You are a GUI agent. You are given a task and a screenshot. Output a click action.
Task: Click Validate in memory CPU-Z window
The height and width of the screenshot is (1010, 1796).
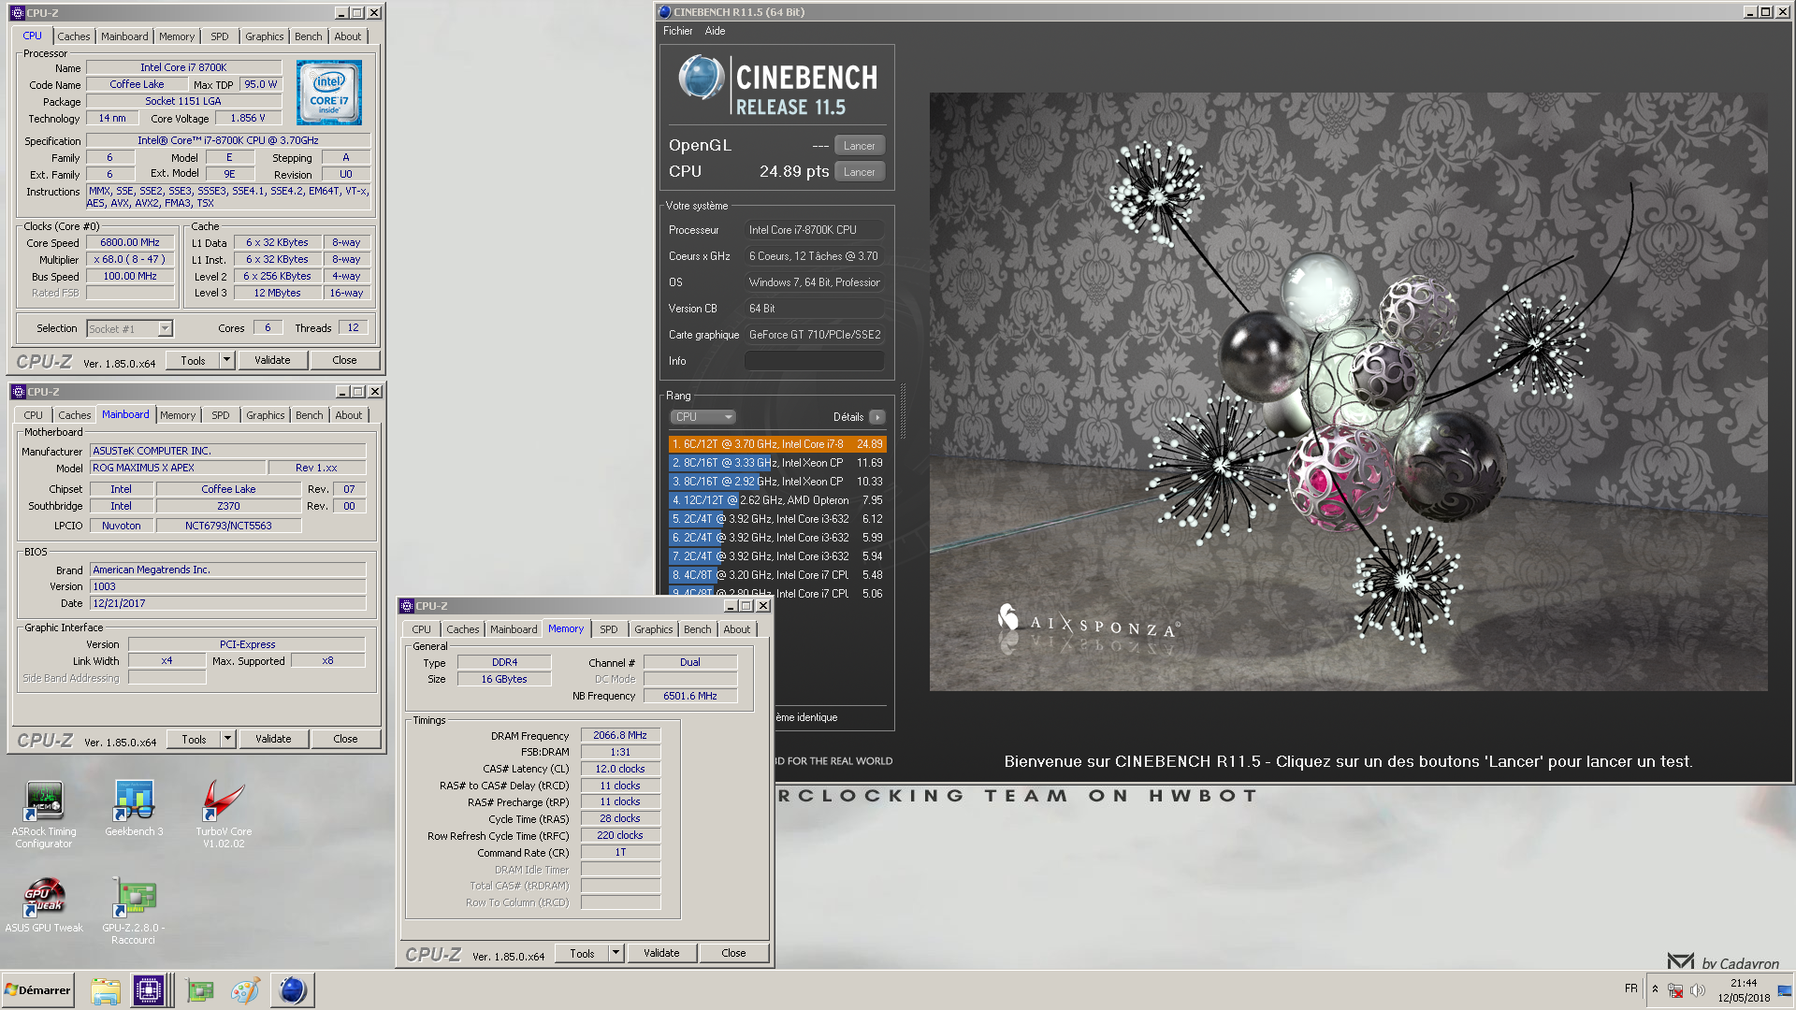[661, 953]
